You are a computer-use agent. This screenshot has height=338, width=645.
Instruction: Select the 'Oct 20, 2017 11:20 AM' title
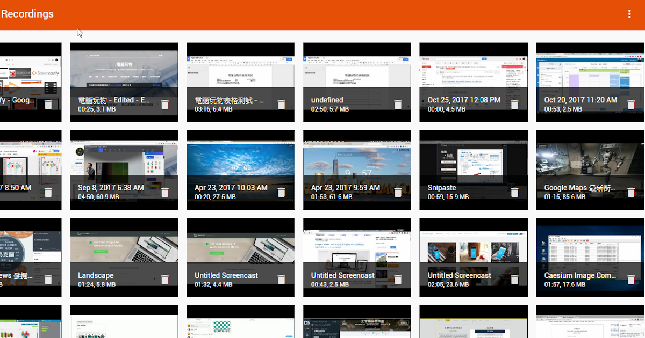[x=580, y=100]
